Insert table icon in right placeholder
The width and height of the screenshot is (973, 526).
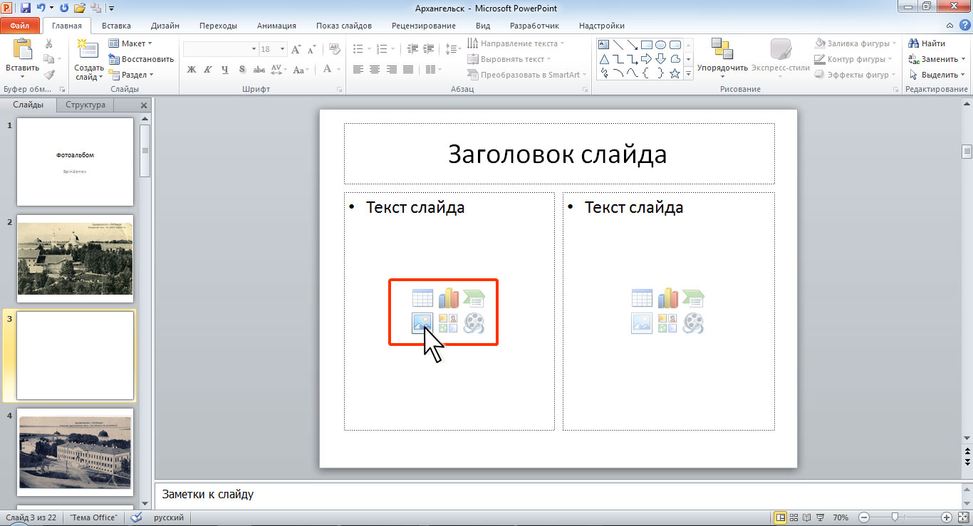[x=642, y=298]
